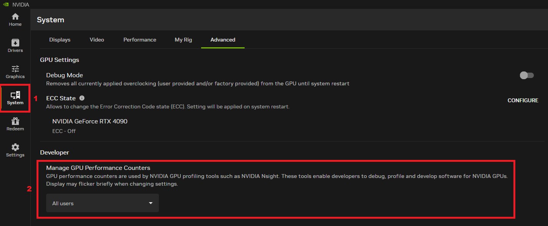The width and height of the screenshot is (548, 226).
Task: Select the System sidebar icon
Action: click(15, 98)
